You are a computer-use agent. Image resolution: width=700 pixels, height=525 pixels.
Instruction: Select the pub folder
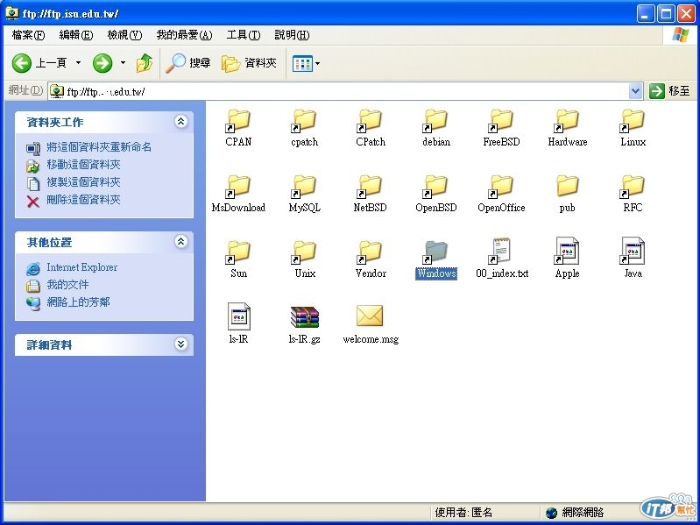pyautogui.click(x=568, y=194)
